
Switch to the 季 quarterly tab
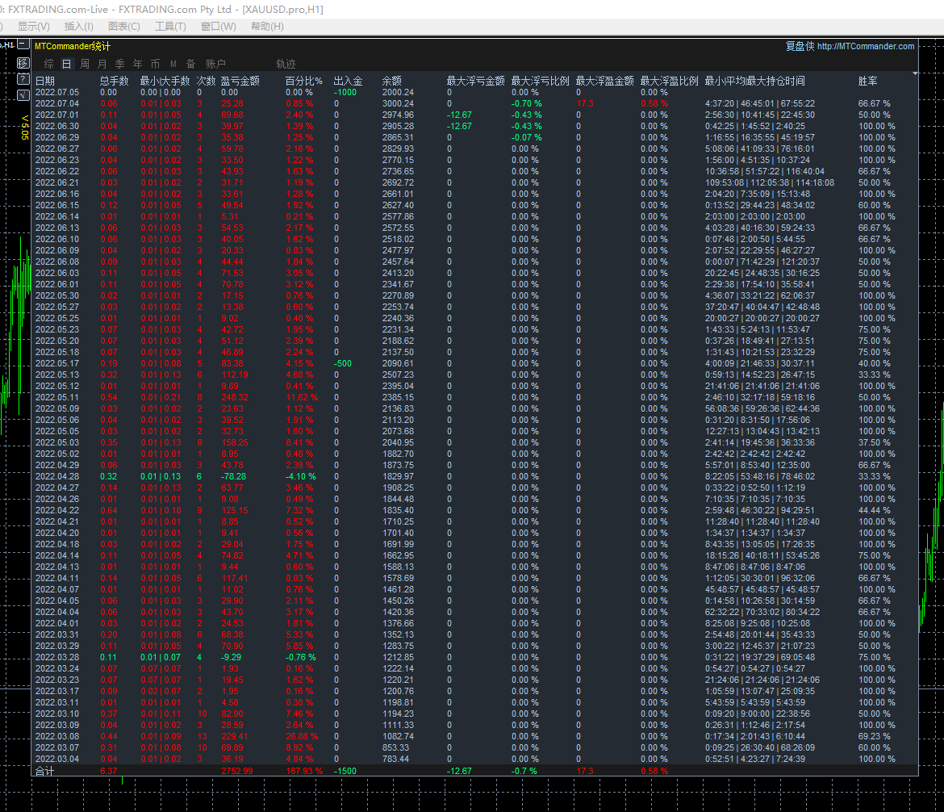tap(119, 64)
